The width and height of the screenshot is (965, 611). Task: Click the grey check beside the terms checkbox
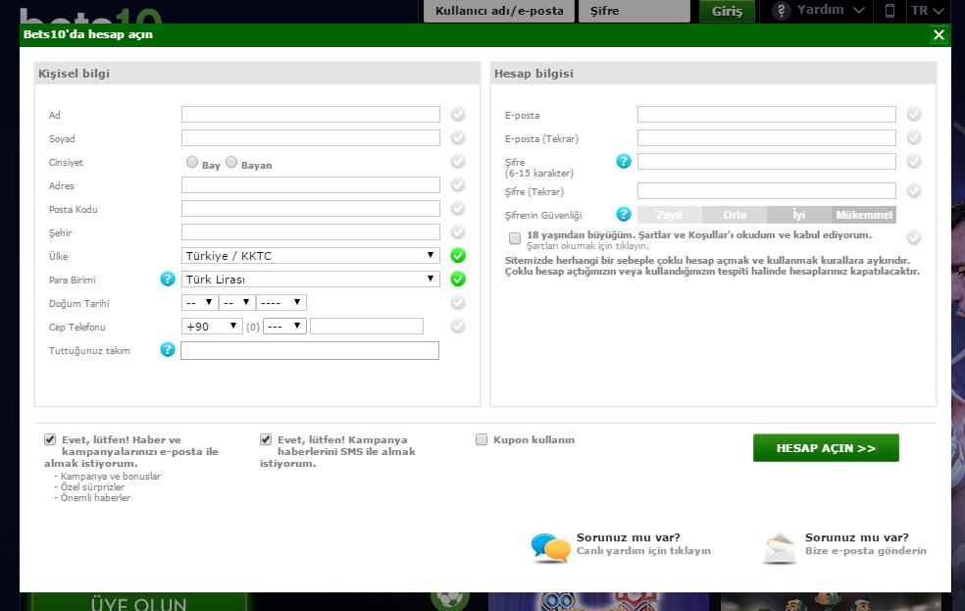tap(914, 237)
